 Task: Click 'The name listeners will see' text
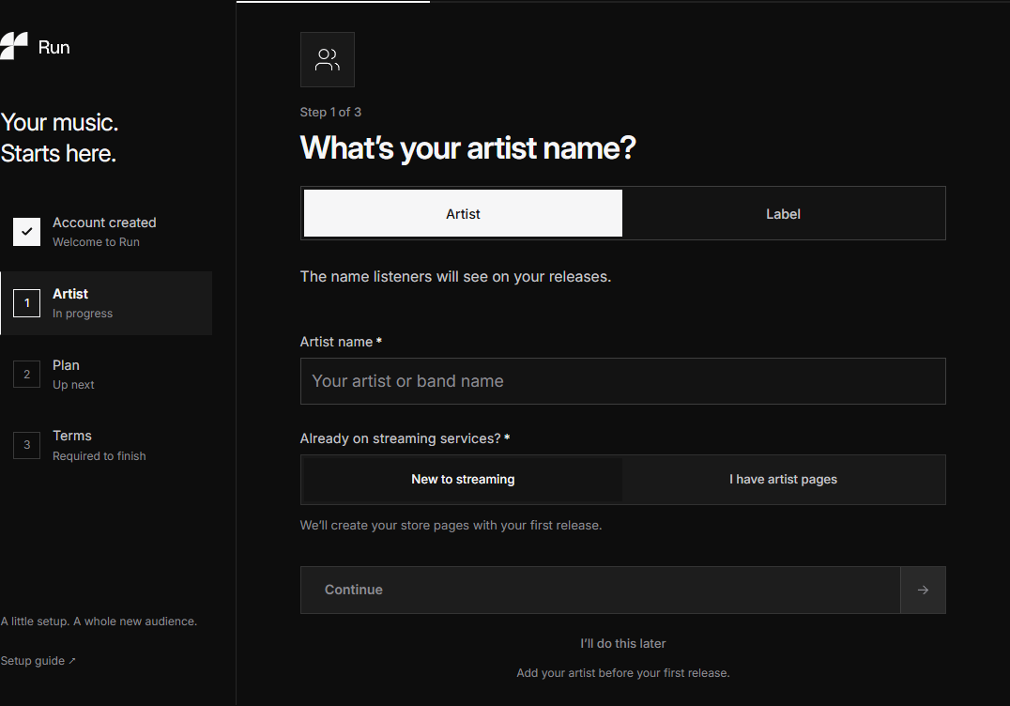click(455, 276)
